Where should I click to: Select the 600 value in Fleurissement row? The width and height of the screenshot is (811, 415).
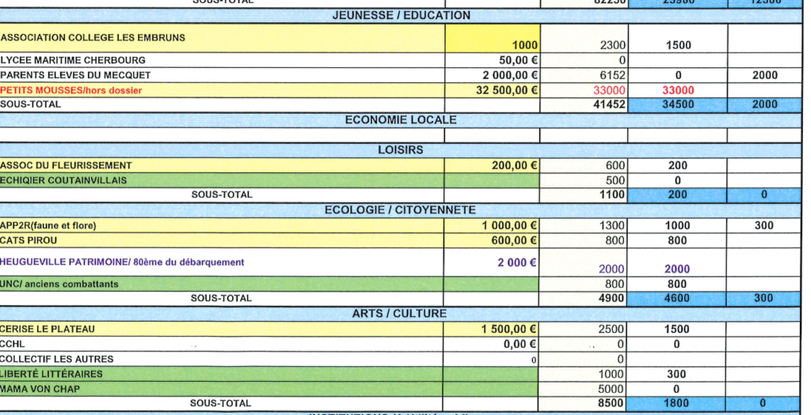615,166
